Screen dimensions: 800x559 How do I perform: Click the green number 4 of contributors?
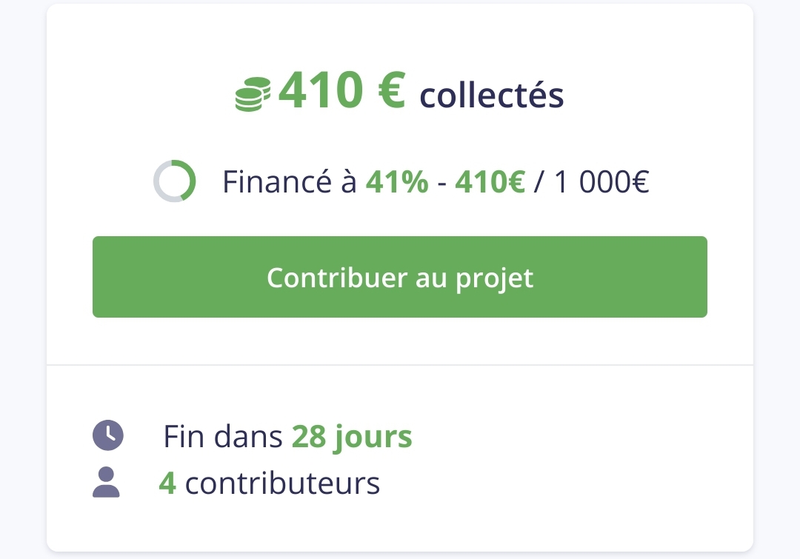(167, 483)
